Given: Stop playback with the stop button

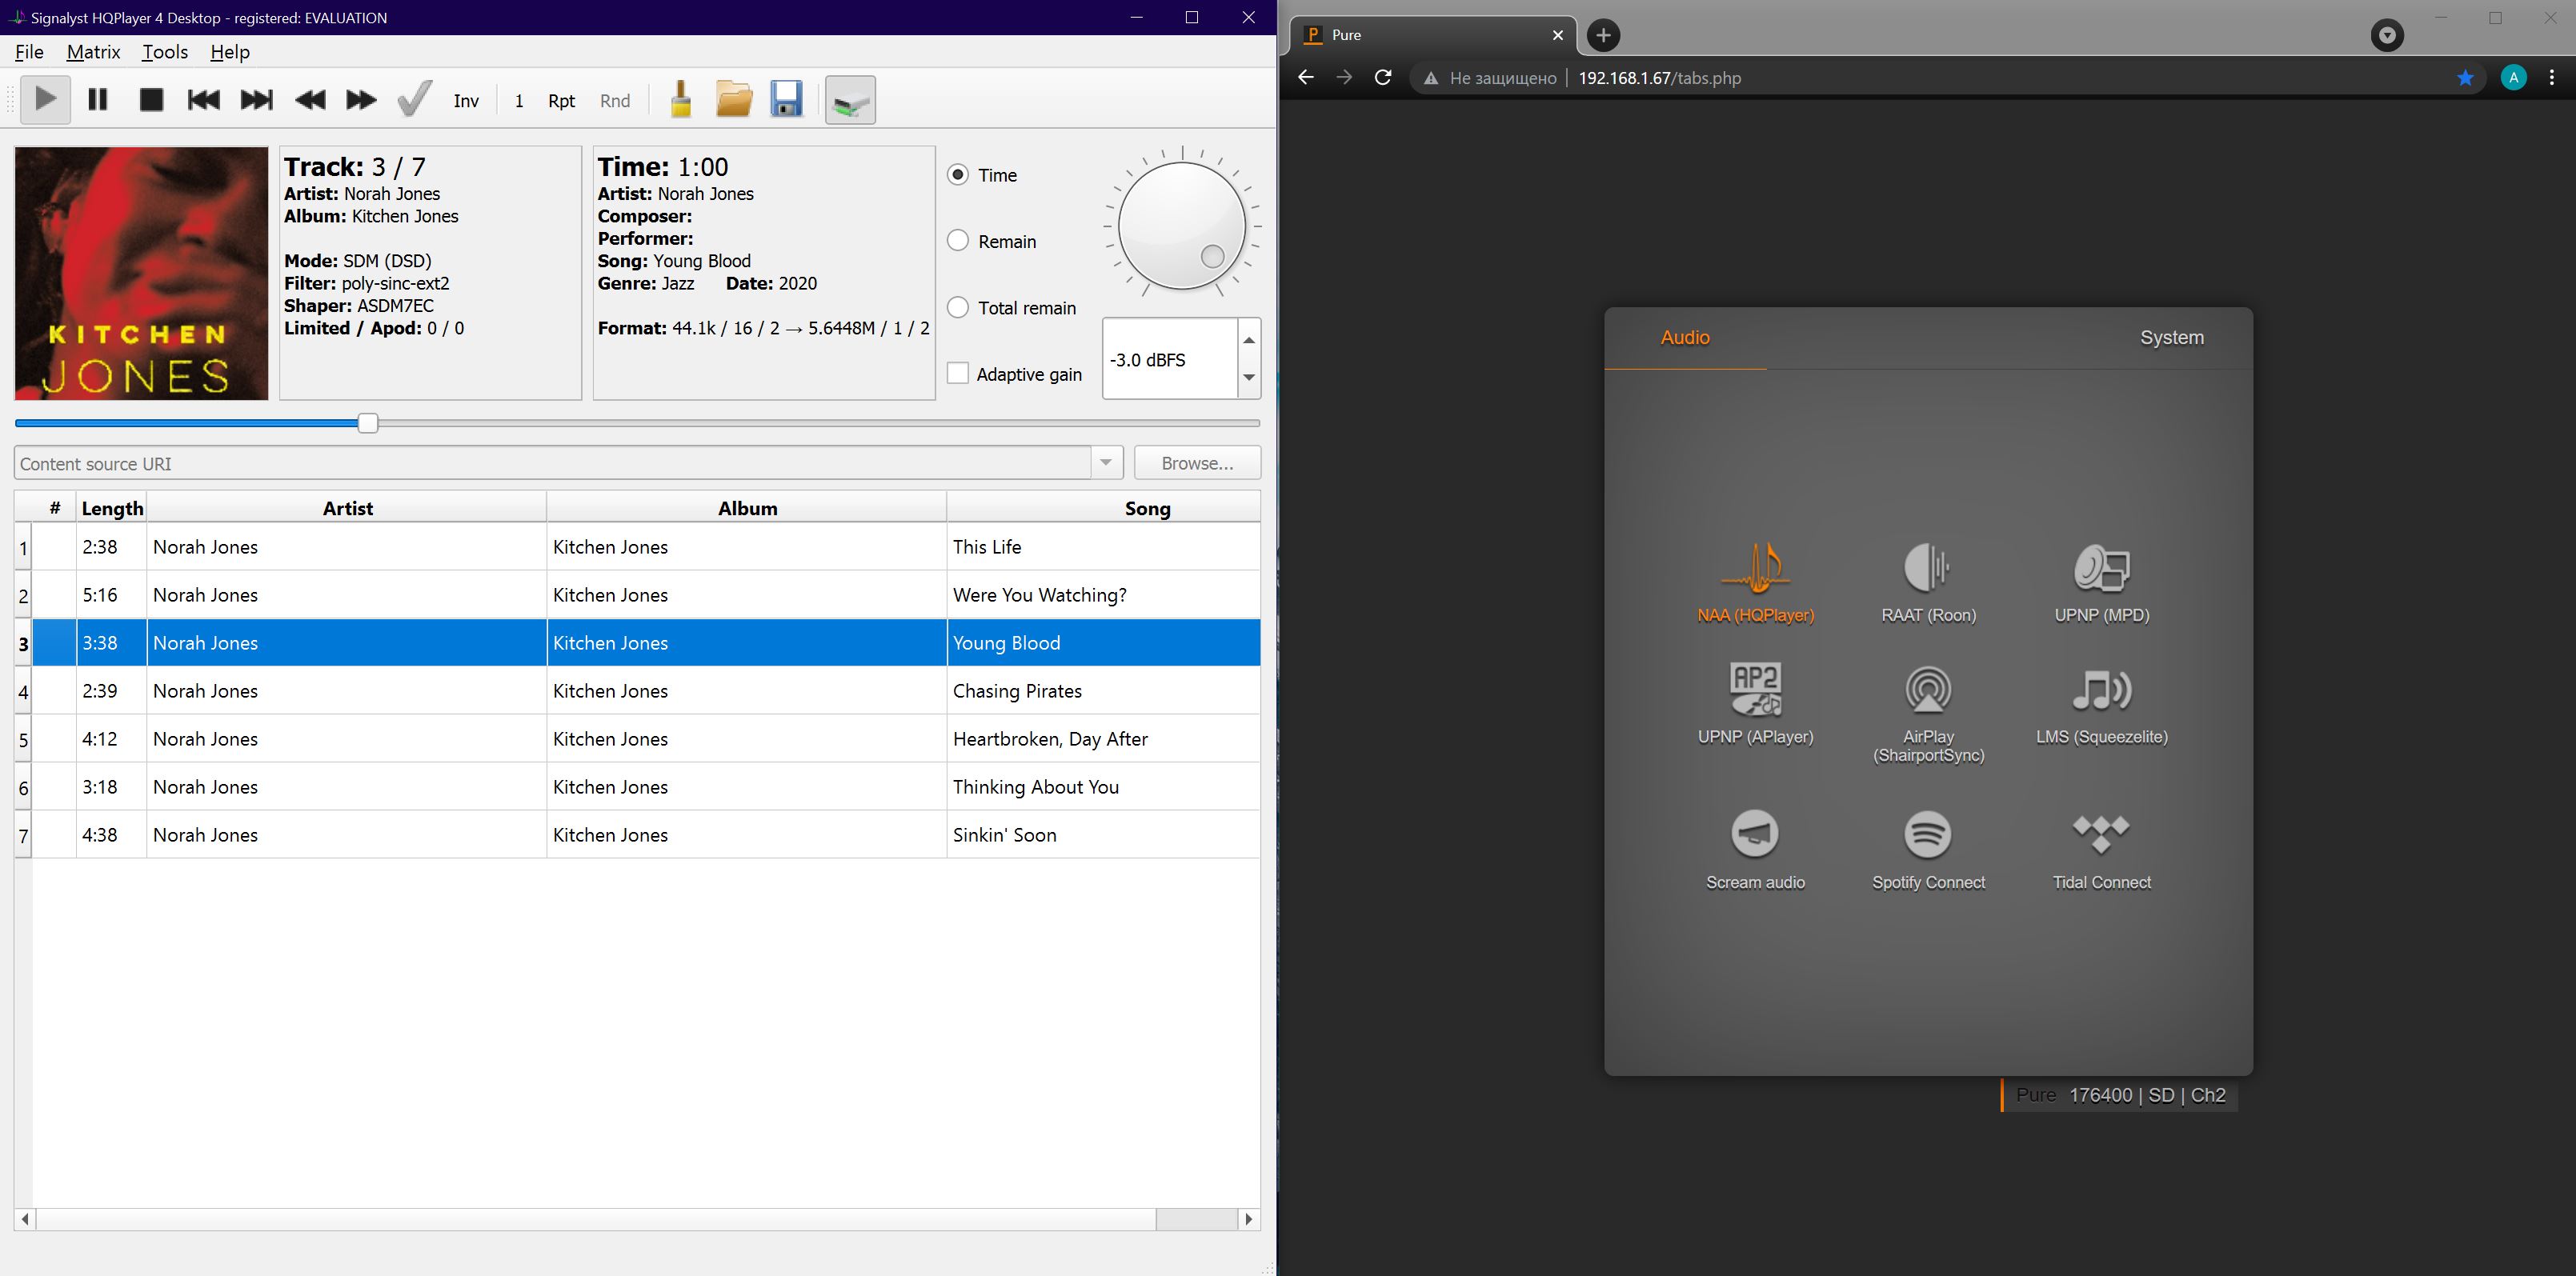Looking at the screenshot, I should tap(151, 100).
